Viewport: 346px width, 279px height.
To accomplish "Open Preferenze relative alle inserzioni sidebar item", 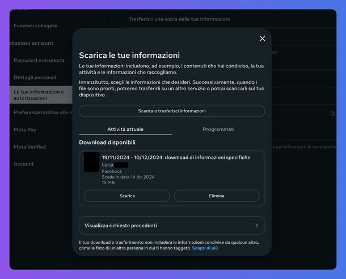I will 43,112.
